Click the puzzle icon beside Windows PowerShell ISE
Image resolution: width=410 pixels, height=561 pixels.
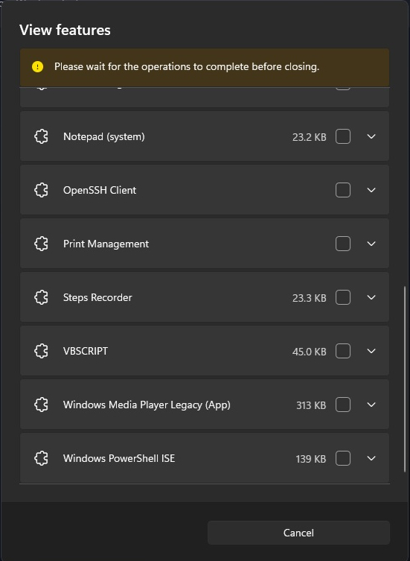(41, 458)
